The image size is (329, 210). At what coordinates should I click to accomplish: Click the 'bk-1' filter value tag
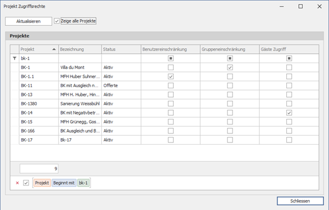point(83,183)
